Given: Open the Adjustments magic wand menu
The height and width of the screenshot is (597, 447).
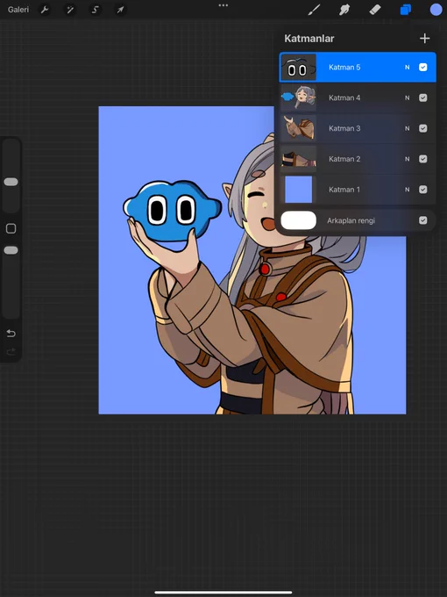Looking at the screenshot, I should coord(70,10).
